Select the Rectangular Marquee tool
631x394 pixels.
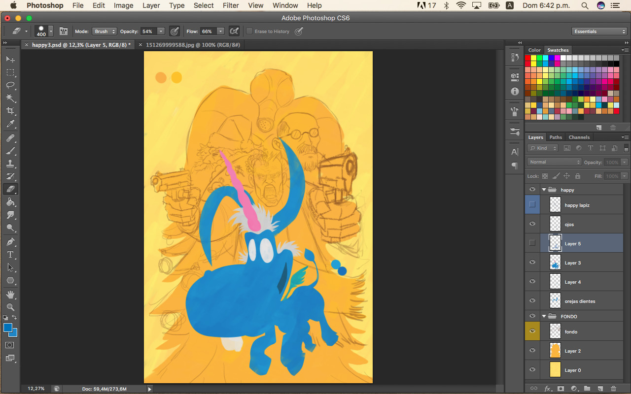10,72
